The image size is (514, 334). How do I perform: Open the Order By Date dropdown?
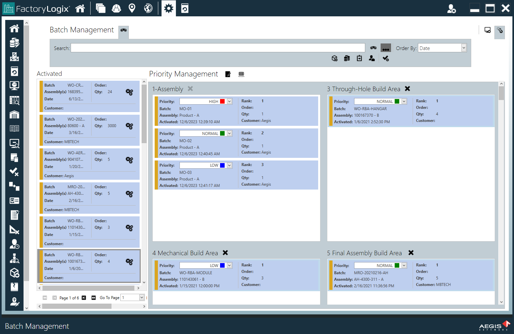pyautogui.click(x=464, y=48)
